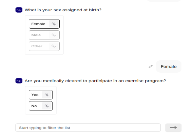Answer No by clicking the No label
Viewport: 191px width, 136px height.
pyautogui.click(x=34, y=106)
